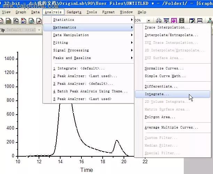This screenshot has width=213, height=174.
Task: Open the Data menu
Action: coord(35,12)
